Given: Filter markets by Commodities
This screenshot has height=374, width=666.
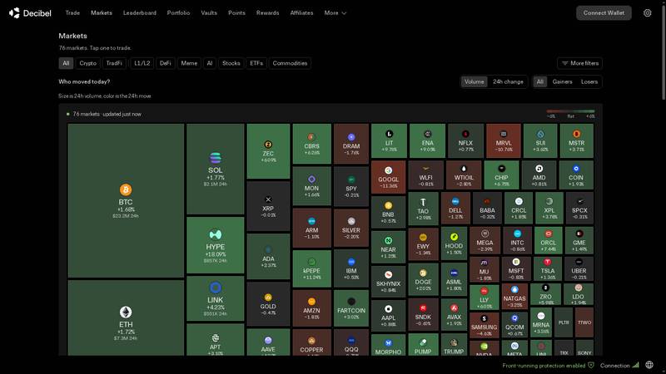Looking at the screenshot, I should (290, 63).
